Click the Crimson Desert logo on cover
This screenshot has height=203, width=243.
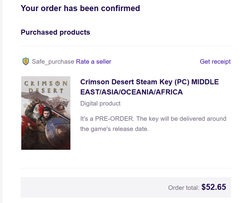click(x=46, y=87)
